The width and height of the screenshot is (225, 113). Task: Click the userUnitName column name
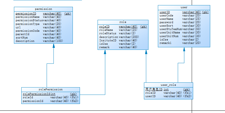(170, 33)
